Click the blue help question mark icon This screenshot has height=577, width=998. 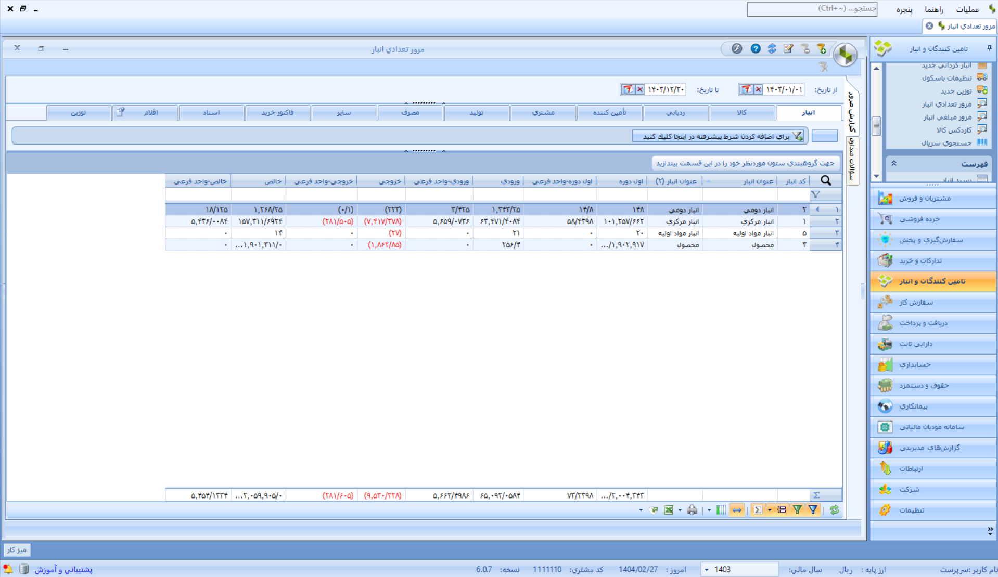point(755,48)
